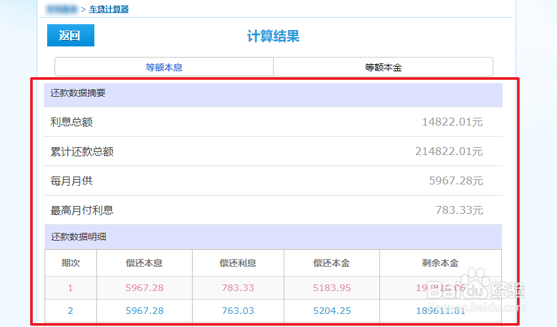The width and height of the screenshot is (557, 327).
Task: Click the 返回 button
Action: pyautogui.click(x=71, y=35)
